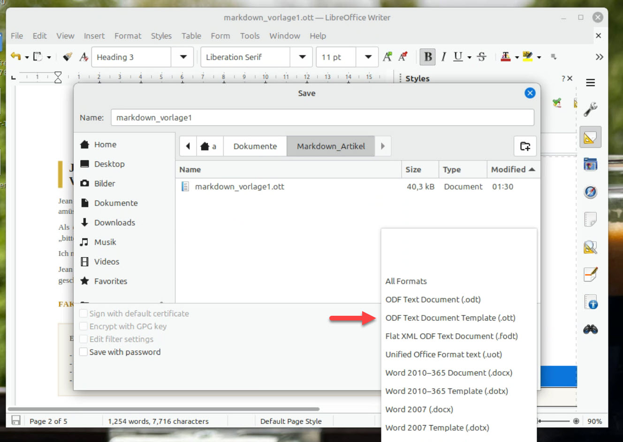Screen dimensions: 623x442
Task: Go to the Dokumente breadcrumb folder
Action: click(x=255, y=146)
